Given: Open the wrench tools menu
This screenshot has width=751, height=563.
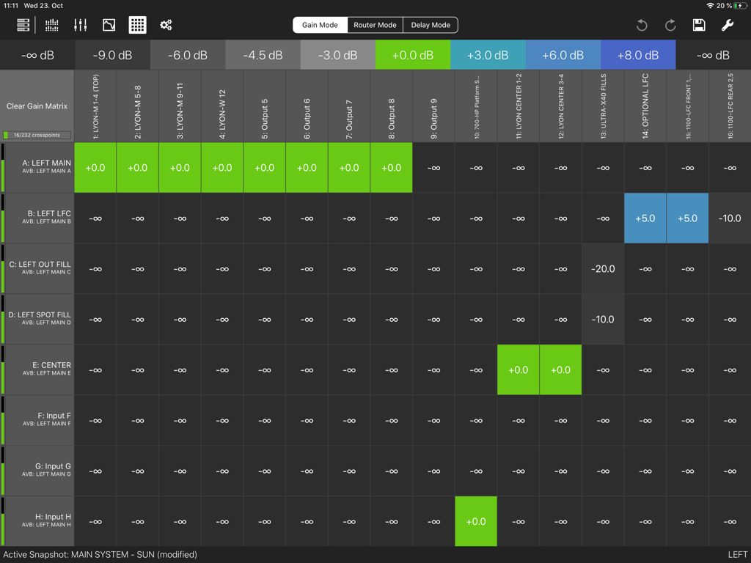Looking at the screenshot, I should [728, 24].
